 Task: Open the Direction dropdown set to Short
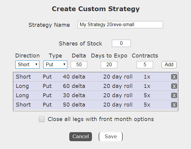(x=27, y=64)
